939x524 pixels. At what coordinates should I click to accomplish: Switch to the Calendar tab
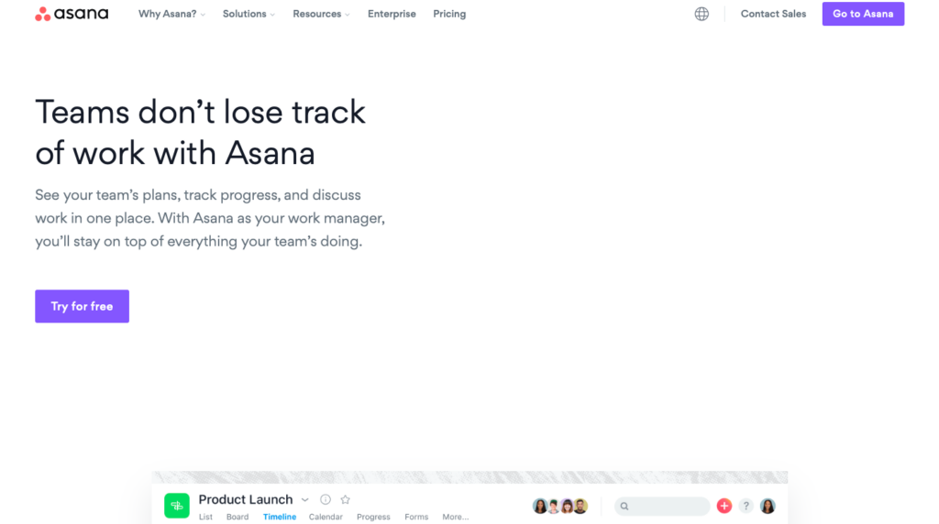coord(326,517)
